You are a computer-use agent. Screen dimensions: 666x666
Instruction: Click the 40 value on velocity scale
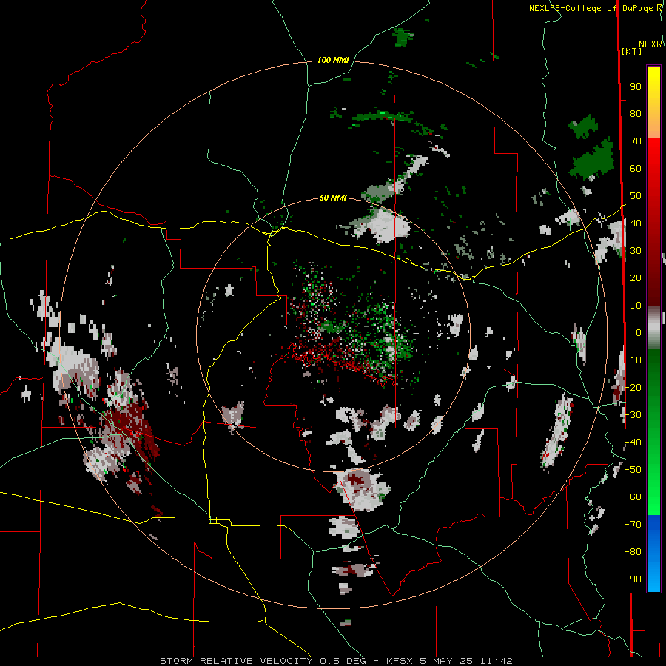636,223
